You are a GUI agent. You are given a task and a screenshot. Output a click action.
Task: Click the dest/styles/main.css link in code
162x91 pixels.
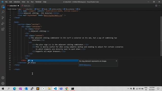click(53, 15)
